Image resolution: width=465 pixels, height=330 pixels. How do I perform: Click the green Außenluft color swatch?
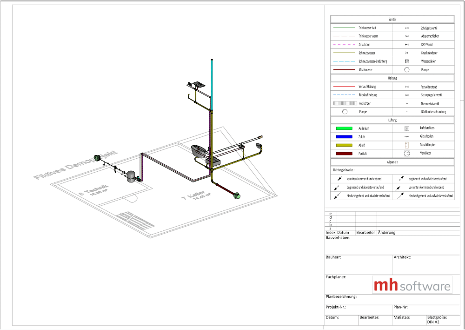tap(345, 128)
